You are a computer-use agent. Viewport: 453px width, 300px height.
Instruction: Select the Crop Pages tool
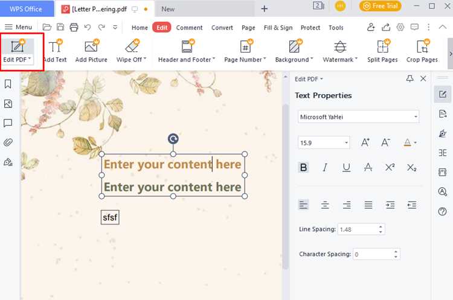click(422, 51)
